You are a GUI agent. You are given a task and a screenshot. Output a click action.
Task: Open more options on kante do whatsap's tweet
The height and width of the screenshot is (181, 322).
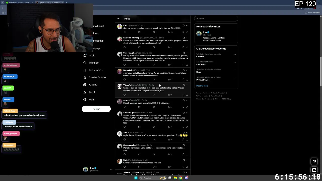click(187, 38)
